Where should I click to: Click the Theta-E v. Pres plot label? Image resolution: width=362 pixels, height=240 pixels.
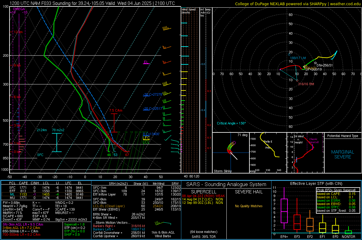[268, 144]
